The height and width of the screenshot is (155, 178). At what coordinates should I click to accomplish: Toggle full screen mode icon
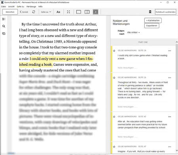click(68, 12)
